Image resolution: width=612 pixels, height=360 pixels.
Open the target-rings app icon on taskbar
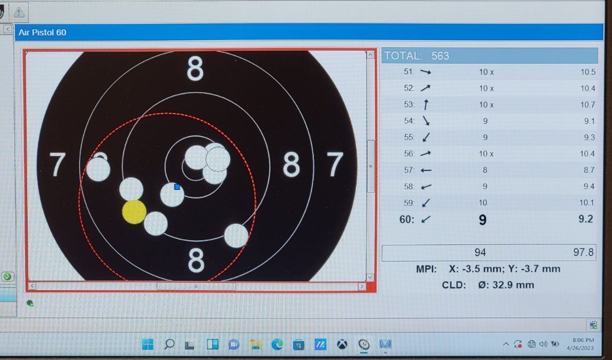(x=385, y=344)
